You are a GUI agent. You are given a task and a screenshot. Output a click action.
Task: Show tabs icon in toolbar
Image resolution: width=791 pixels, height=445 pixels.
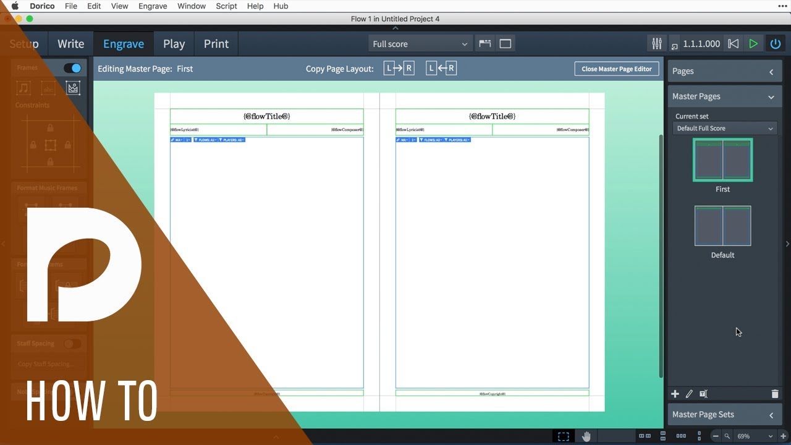[485, 44]
